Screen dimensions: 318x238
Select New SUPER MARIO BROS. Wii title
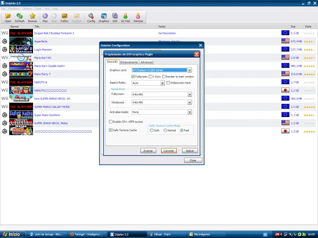pyautogui.click(x=52, y=98)
